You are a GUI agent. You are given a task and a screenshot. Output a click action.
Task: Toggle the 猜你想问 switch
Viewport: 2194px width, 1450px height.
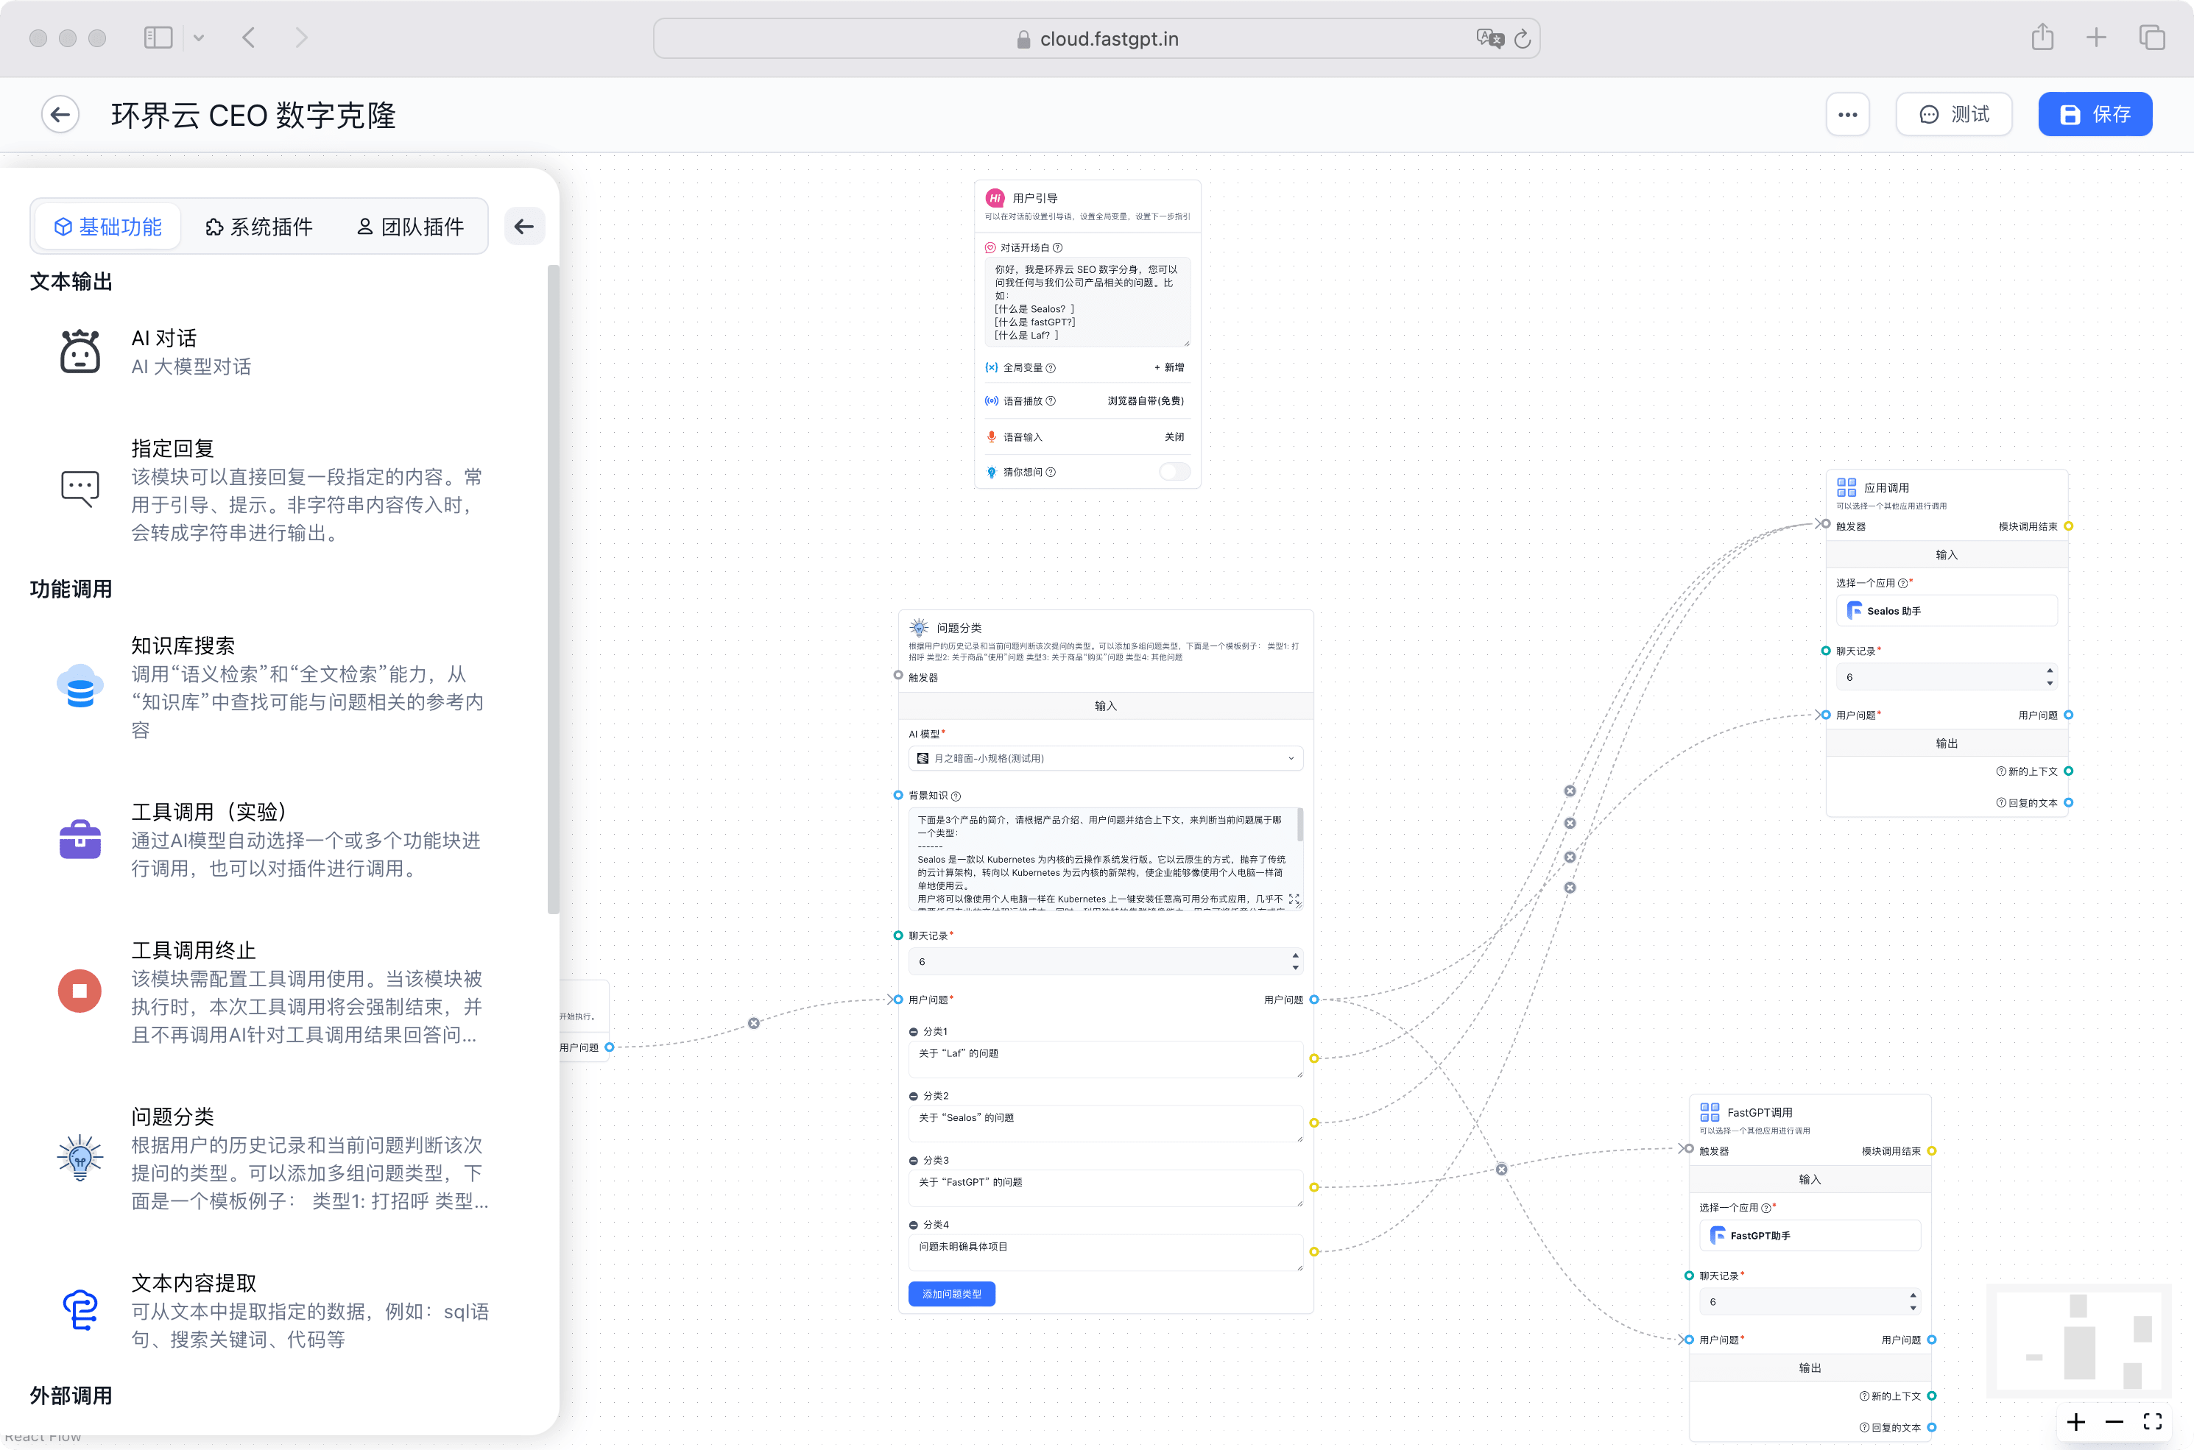pyautogui.click(x=1174, y=472)
